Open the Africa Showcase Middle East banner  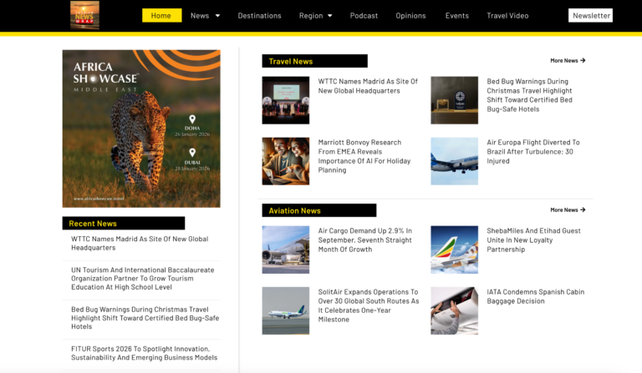141,129
